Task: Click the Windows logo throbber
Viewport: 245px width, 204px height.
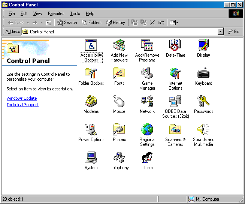Action: pyautogui.click(x=236, y=13)
